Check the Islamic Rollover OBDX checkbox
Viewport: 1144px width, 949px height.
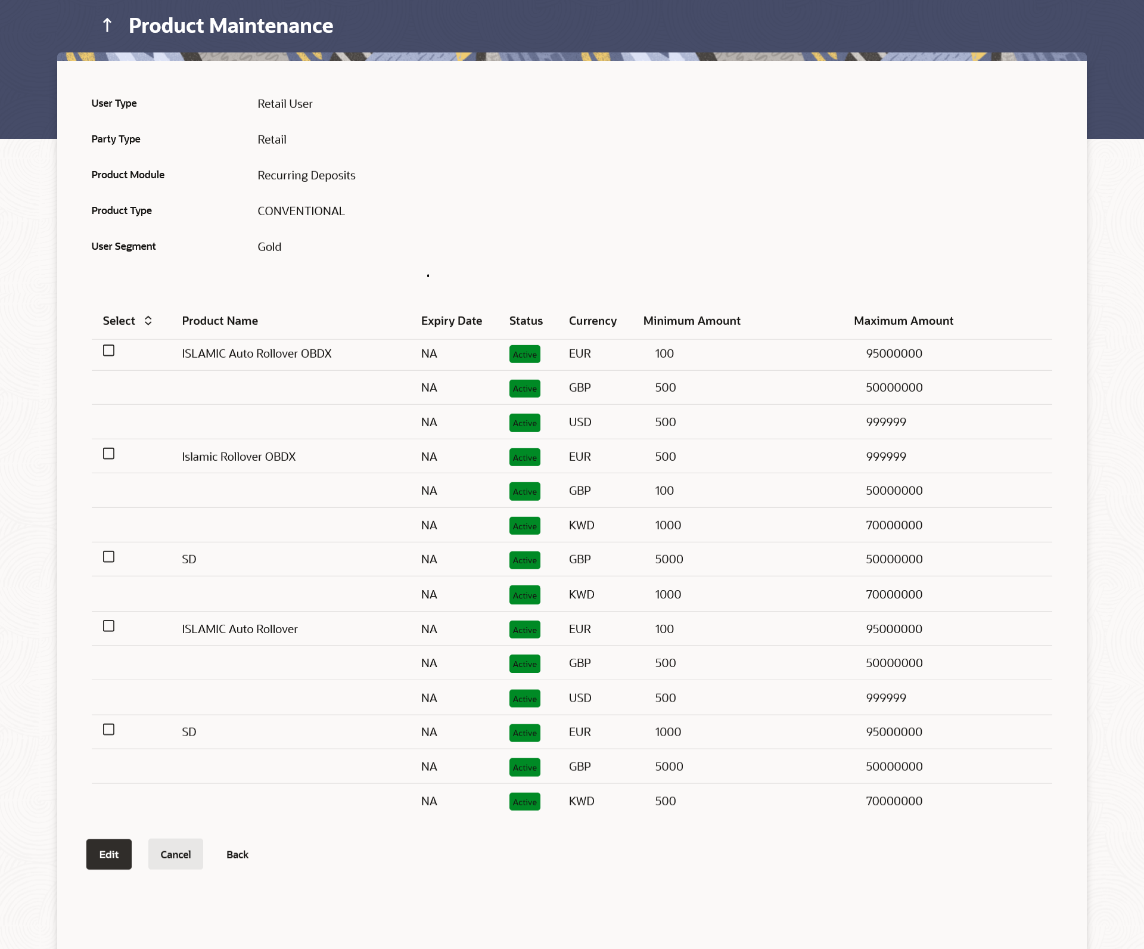(108, 454)
